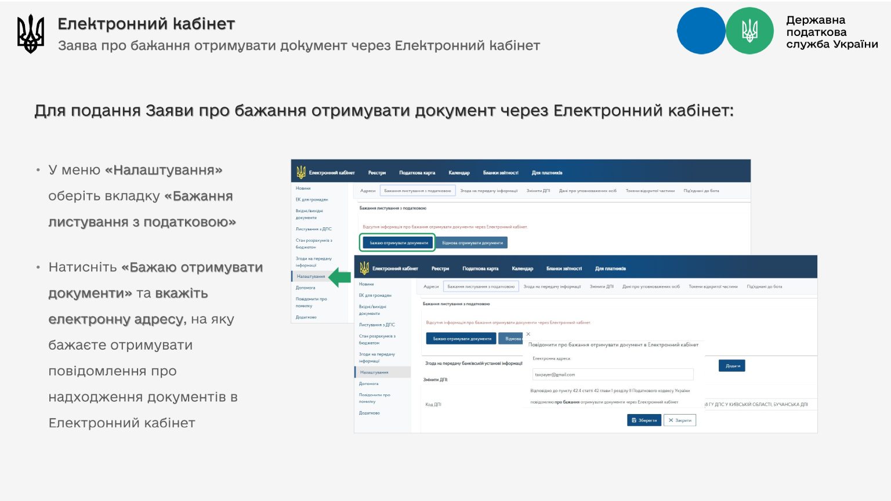Click the trident logo in the upper screenshot header

[x=301, y=172]
